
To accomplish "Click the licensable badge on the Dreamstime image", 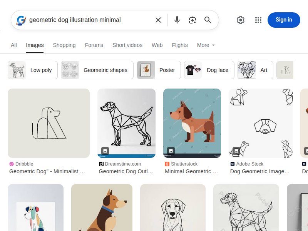I will point(104,151).
